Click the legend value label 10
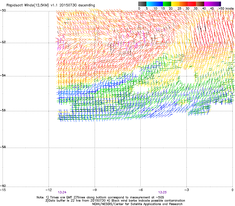The height and width of the screenshot is (206, 235). click(155, 9)
